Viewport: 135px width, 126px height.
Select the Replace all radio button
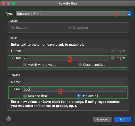[x=79, y=96]
